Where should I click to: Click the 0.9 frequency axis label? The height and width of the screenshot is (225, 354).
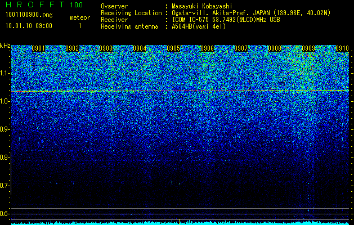(5, 129)
